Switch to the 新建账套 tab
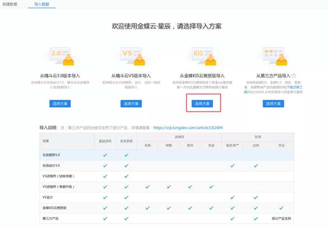The height and width of the screenshot is (228, 328). click(10, 4)
